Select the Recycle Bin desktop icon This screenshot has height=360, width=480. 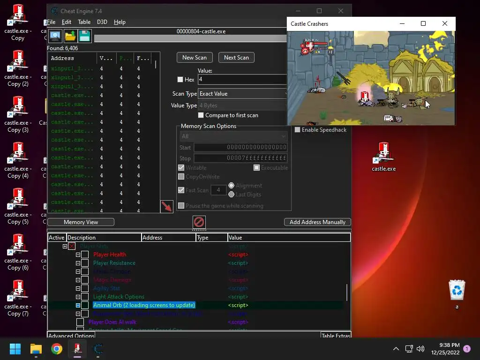coord(457,294)
